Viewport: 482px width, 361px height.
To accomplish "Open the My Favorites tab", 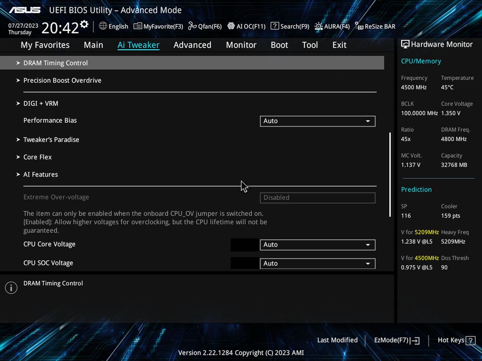I will (45, 45).
